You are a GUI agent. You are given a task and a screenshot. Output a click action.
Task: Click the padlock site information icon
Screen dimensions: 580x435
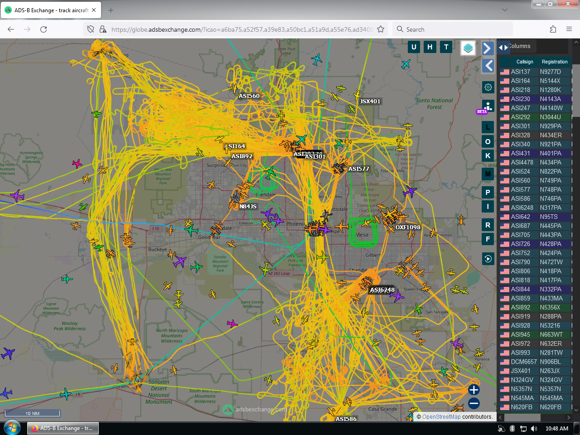[103, 29]
